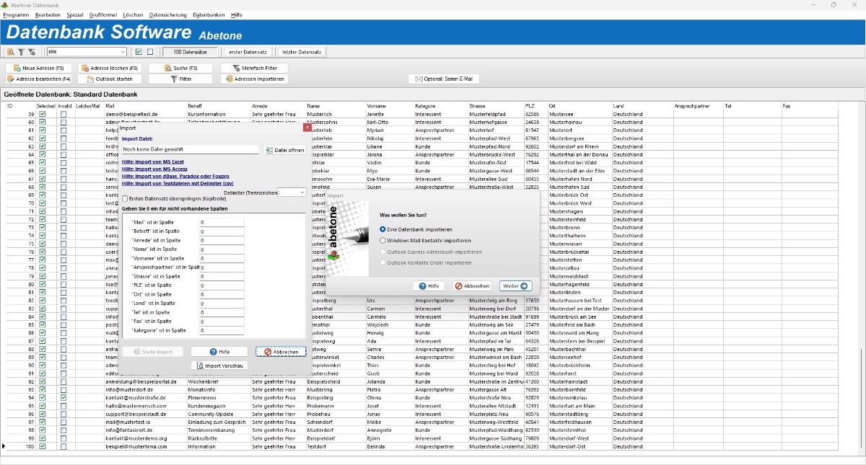This screenshot has height=465, width=866.
Task: Toggle Selected checkbox for row ID 100
Action: point(43,446)
